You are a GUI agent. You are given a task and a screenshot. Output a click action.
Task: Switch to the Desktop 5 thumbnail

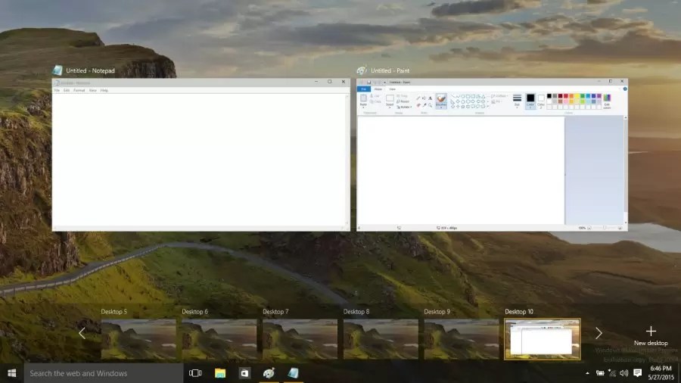(x=138, y=339)
